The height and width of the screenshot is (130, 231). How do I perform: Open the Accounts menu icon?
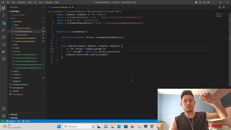[4, 109]
